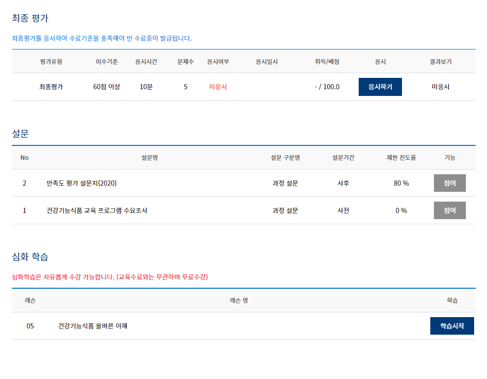Click lesson title 건강기능식품 올바른 이해
This screenshot has width=487, height=379.
pos(93,326)
